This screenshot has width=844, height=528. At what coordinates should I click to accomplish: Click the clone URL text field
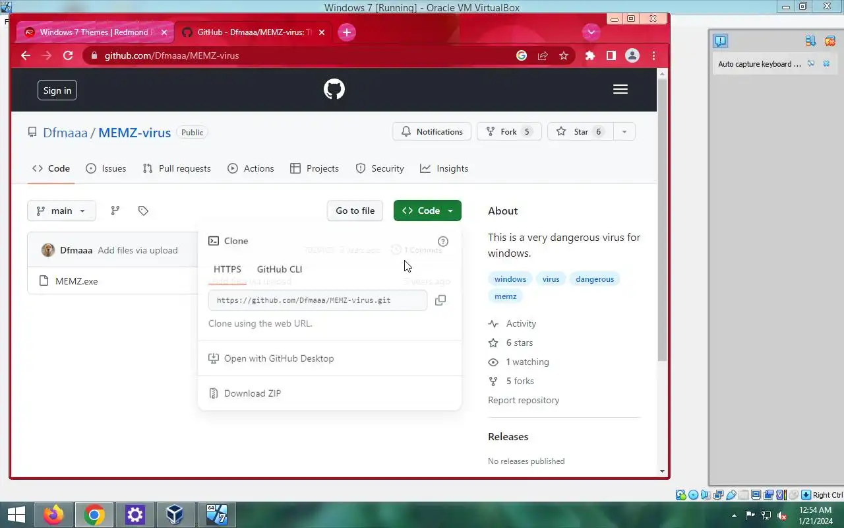pyautogui.click(x=318, y=300)
